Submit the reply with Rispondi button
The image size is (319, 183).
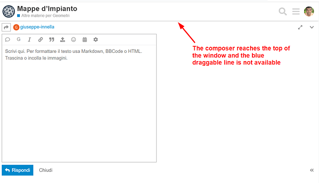click(18, 170)
